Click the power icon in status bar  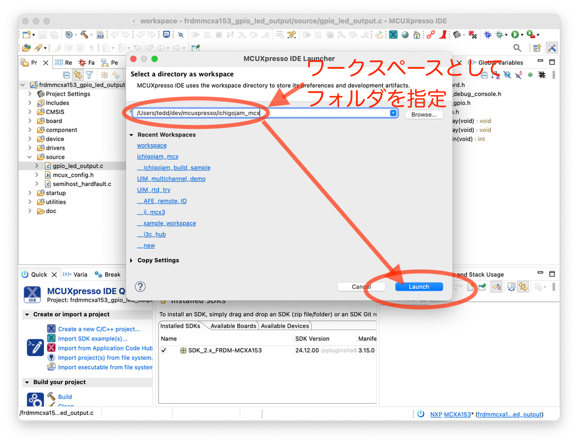click(x=421, y=414)
